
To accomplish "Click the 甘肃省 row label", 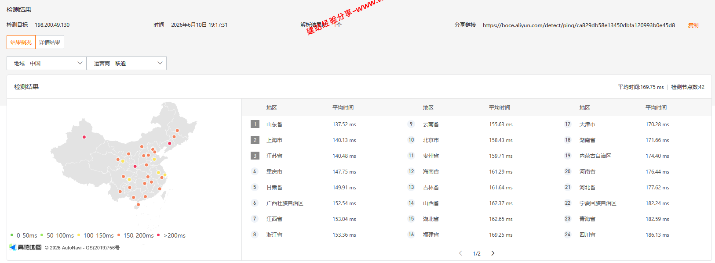I will click(274, 188).
